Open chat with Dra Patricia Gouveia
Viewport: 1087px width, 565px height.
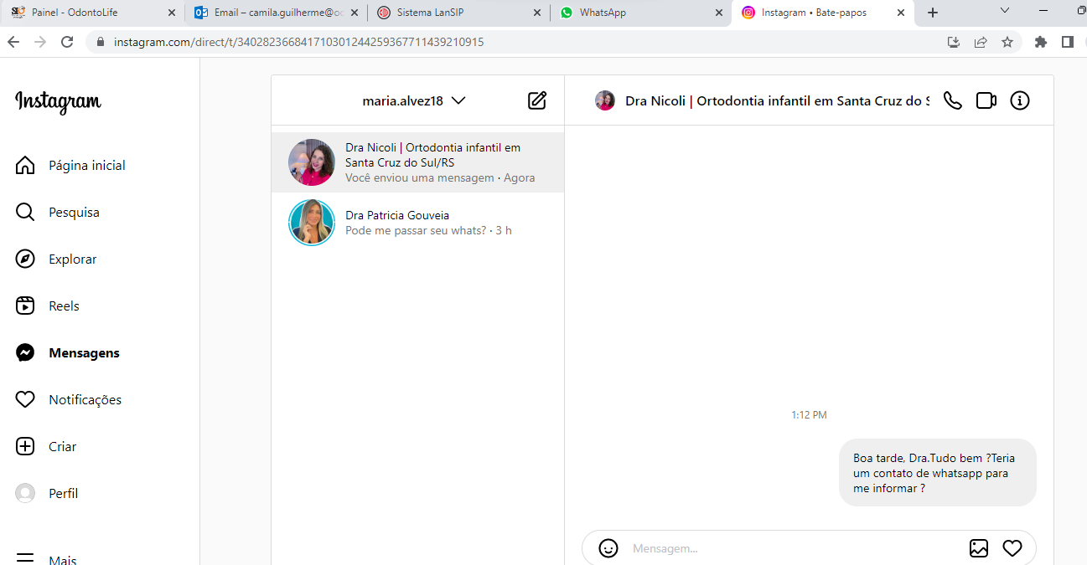point(417,223)
